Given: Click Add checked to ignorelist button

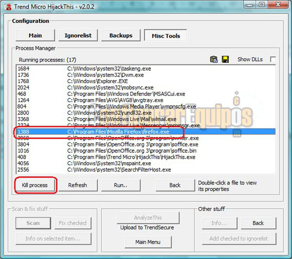Looking at the screenshot, I should [239, 238].
